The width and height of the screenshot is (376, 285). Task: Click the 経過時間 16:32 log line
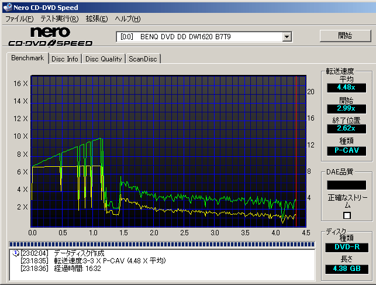[77, 269]
